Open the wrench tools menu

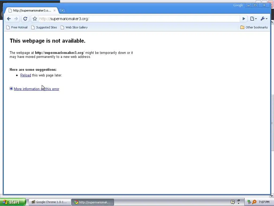pos(264,19)
